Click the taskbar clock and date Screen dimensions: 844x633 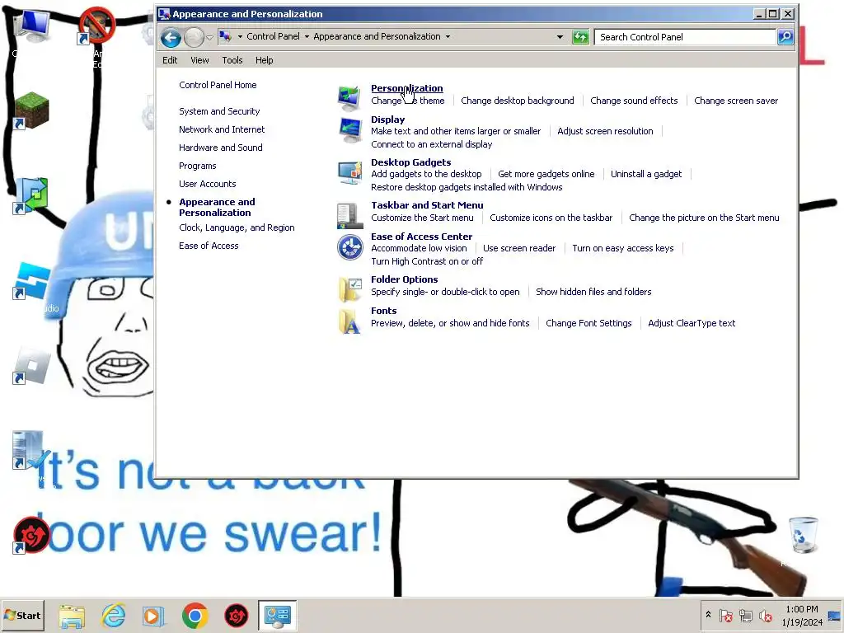click(x=802, y=615)
